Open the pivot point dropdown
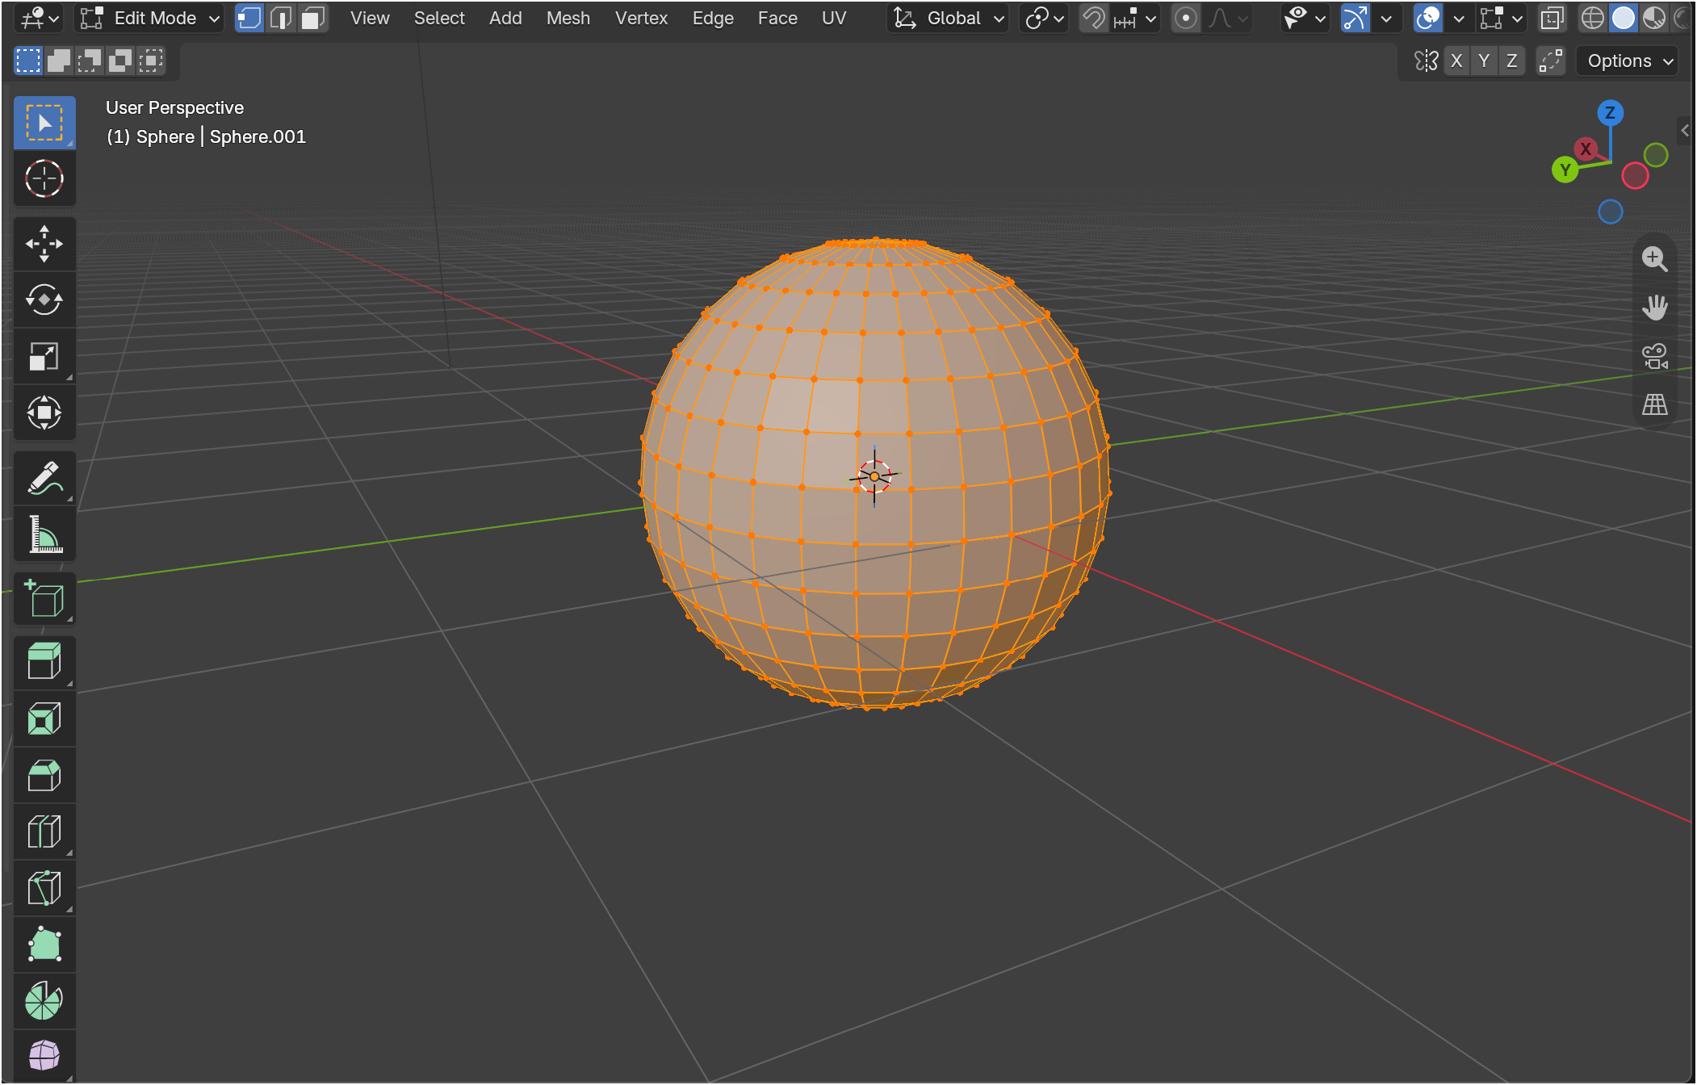 pos(1045,18)
